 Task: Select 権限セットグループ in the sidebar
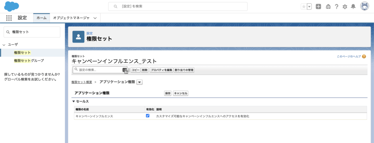click(29, 60)
